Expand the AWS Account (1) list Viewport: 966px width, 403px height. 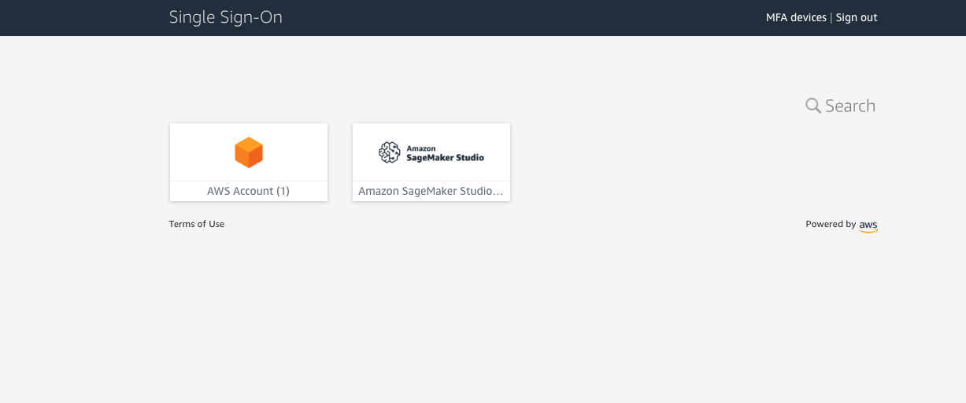pyautogui.click(x=248, y=191)
